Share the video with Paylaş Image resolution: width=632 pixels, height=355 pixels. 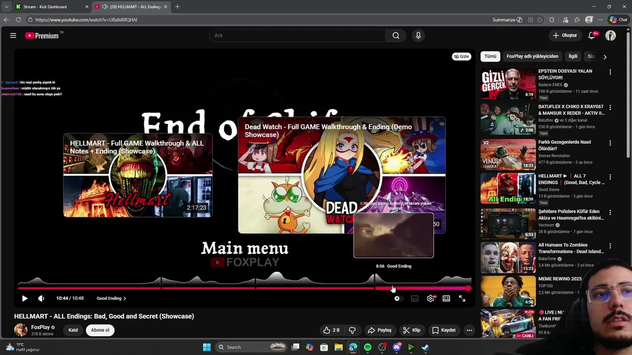(379, 330)
